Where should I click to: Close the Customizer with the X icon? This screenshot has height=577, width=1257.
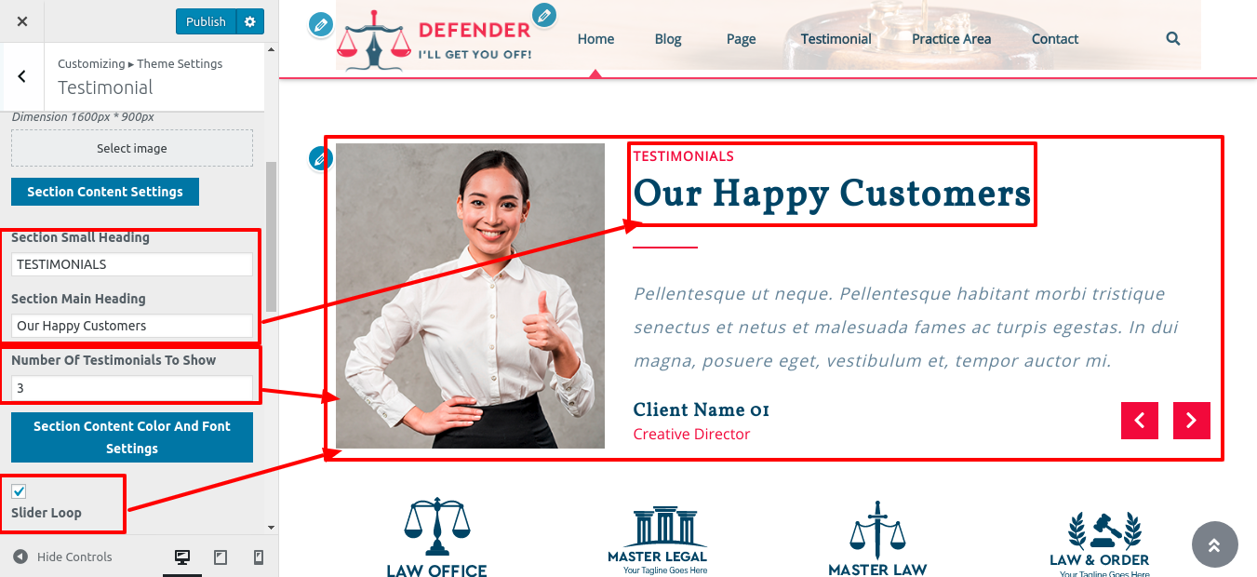[22, 21]
